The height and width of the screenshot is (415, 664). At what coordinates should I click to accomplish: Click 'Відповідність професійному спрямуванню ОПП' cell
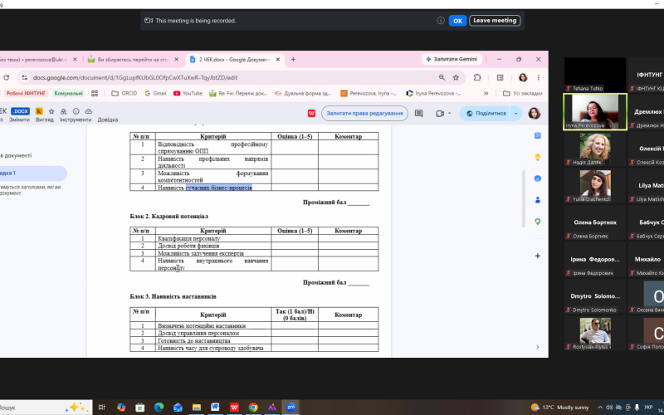click(x=213, y=148)
